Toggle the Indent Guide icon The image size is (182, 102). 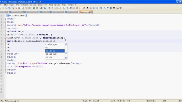coord(70,8)
